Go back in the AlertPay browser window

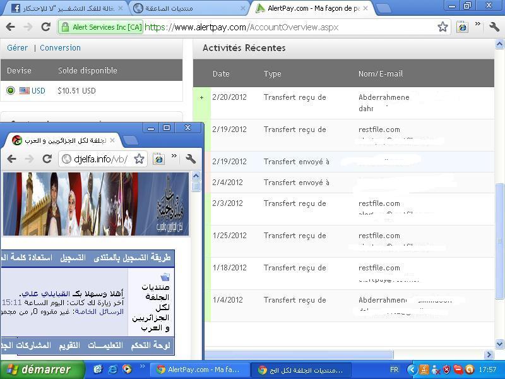10,27
